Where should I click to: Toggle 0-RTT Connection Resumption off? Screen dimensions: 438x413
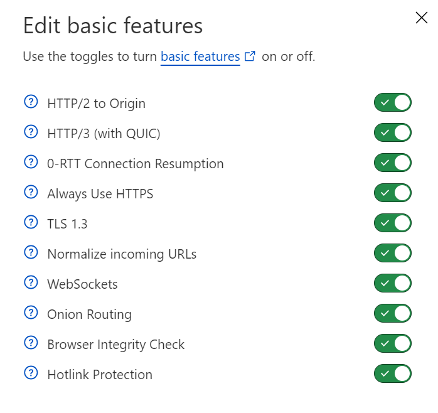coord(393,163)
